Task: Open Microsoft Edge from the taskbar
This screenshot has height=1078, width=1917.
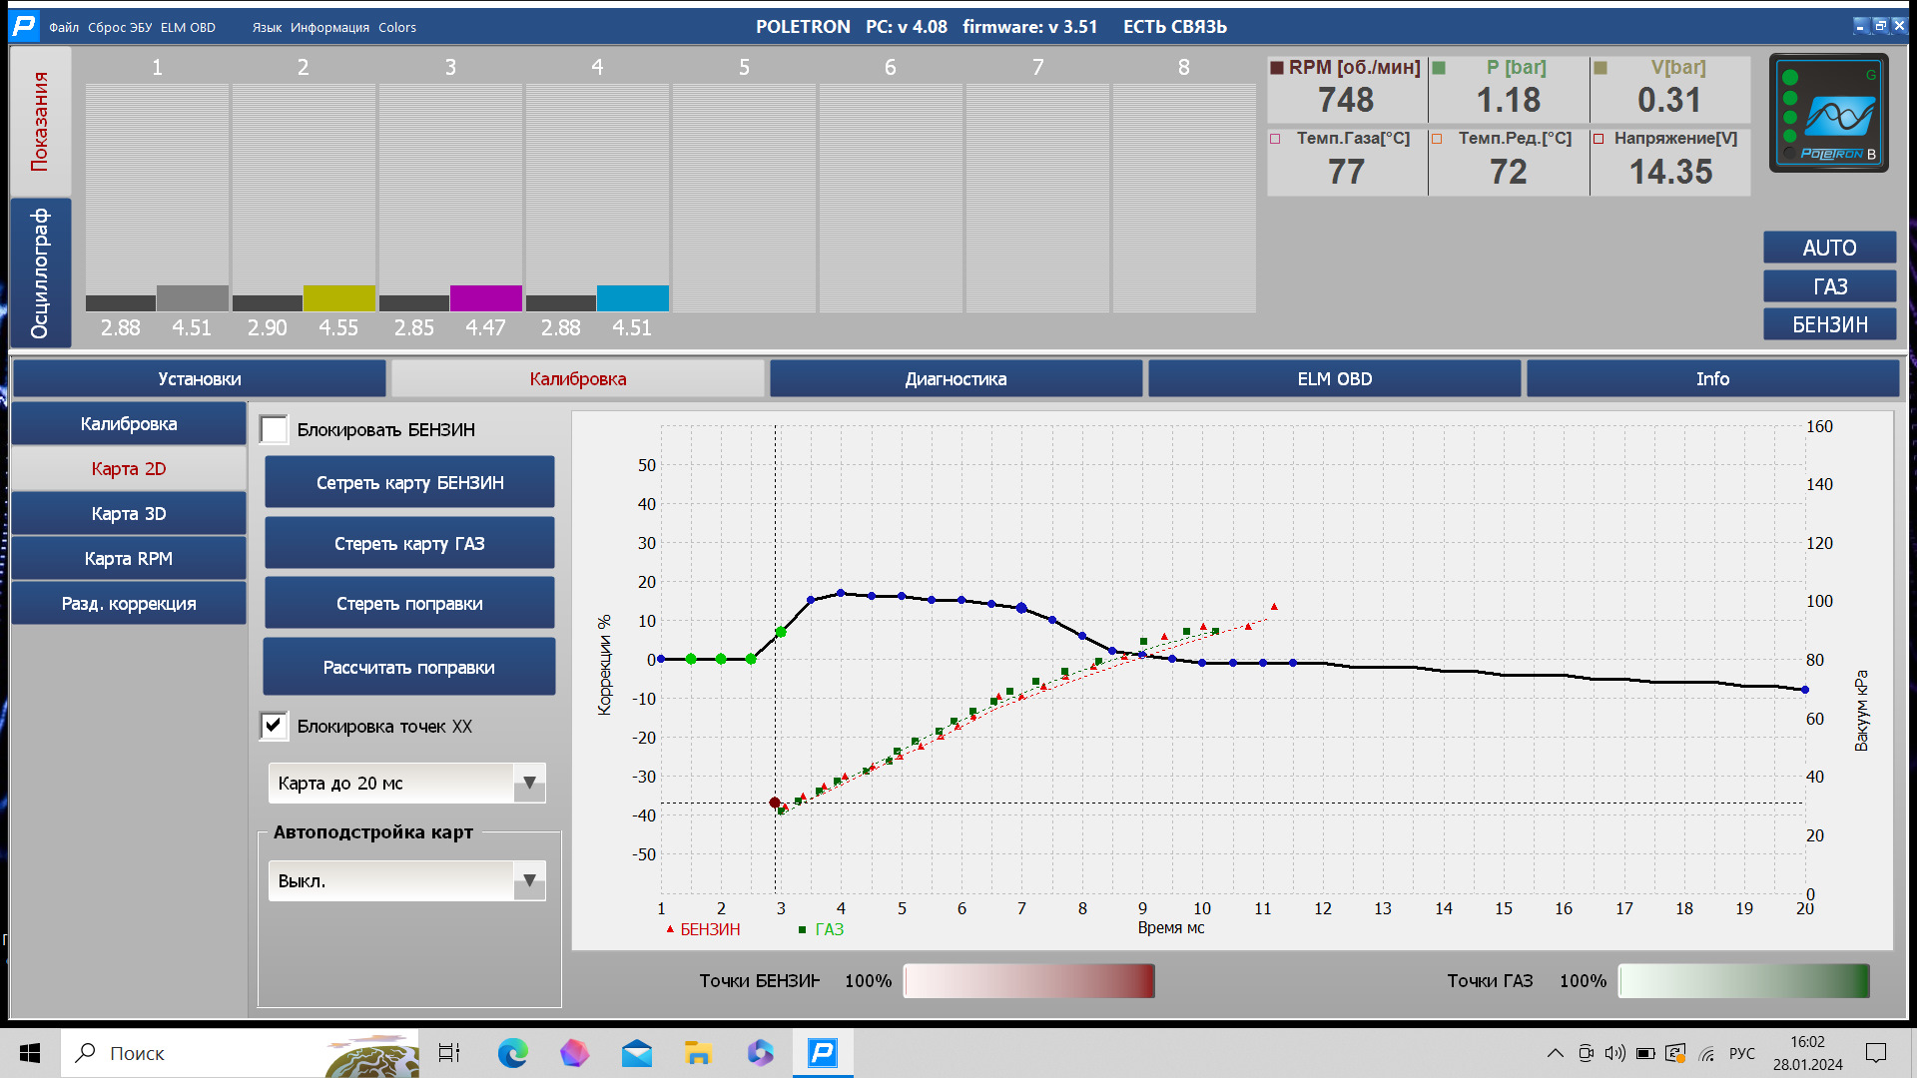Action: point(513,1053)
